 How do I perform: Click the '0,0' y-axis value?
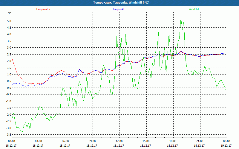pyautogui.click(x=9, y=88)
